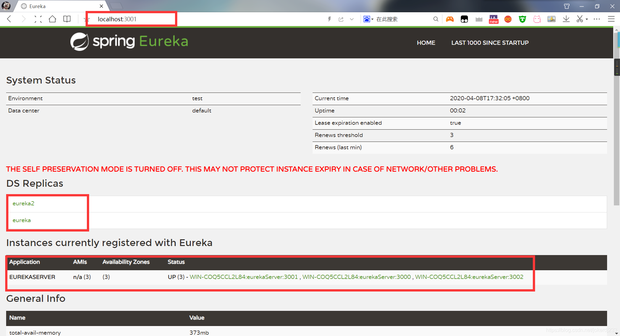Open the pink cat extension icon

(x=537, y=19)
